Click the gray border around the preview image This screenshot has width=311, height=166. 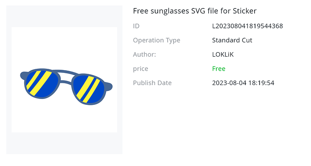pyautogui.click(x=64, y=143)
